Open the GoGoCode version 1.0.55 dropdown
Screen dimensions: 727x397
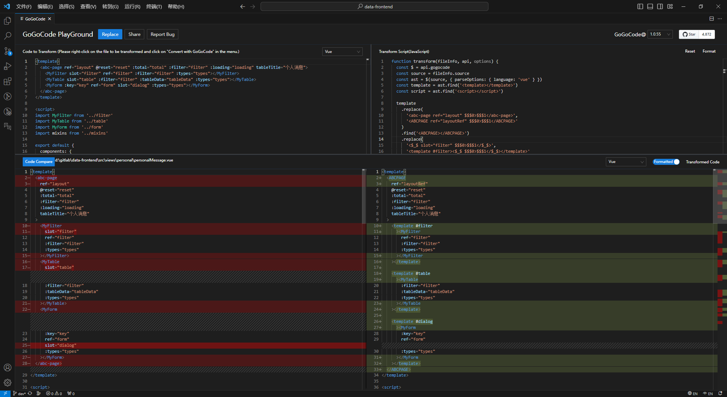(x=660, y=34)
